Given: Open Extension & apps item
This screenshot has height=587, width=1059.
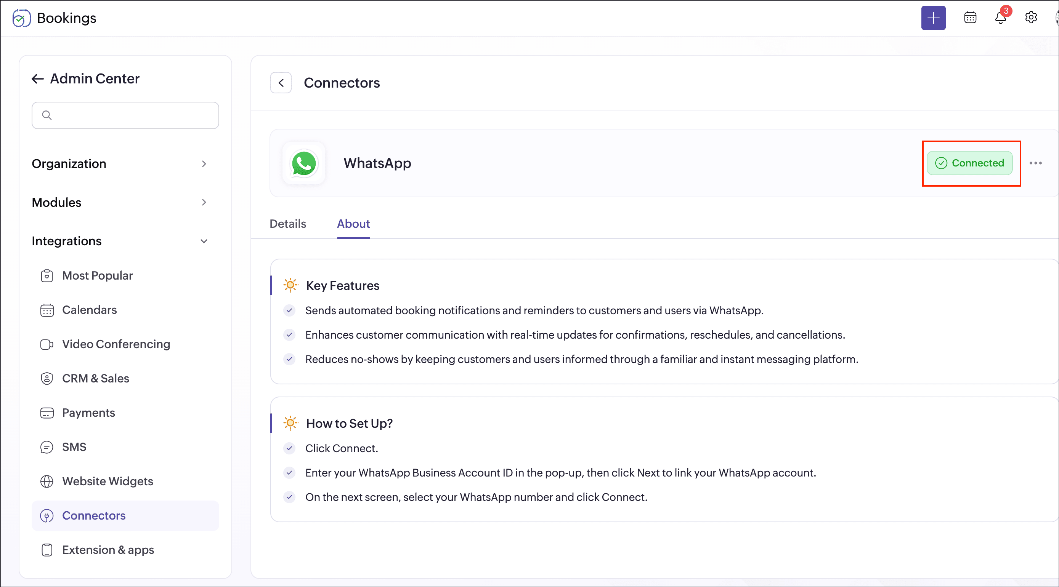Looking at the screenshot, I should click(x=108, y=550).
